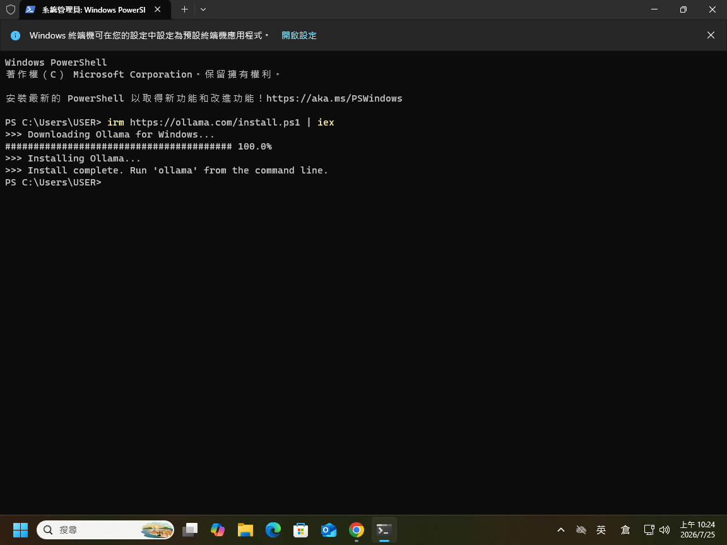This screenshot has height=545, width=727.
Task: Click the 'Windows PowerShell' header line
Action: pyautogui.click(x=56, y=62)
